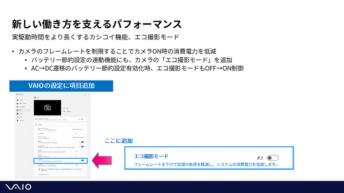Open the Windows settings link at the bottom of the list
The width and height of the screenshot is (344, 193).
(44, 175)
